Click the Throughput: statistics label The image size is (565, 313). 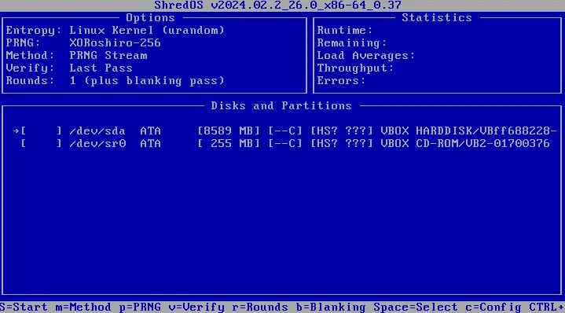[356, 68]
